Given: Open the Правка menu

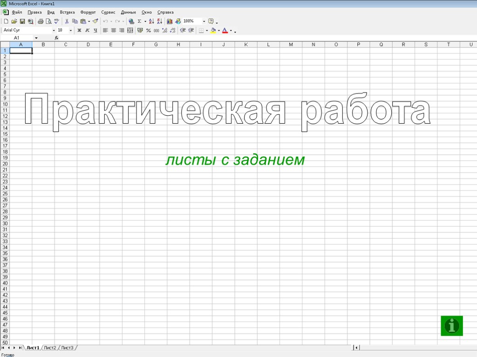Looking at the screenshot, I should [x=34, y=12].
